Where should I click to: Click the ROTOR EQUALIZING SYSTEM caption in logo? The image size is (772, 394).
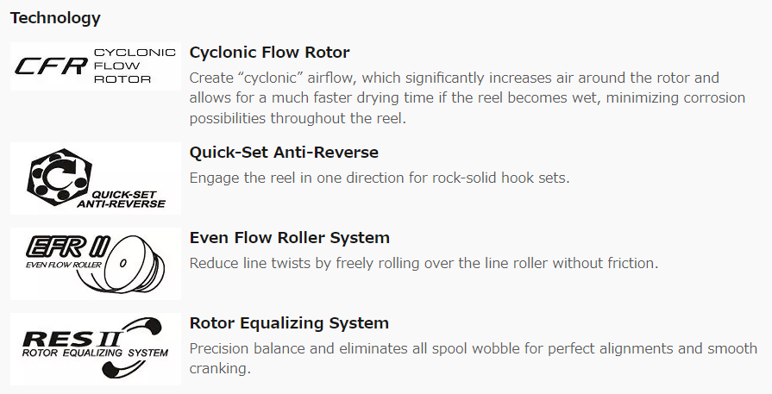(95, 353)
